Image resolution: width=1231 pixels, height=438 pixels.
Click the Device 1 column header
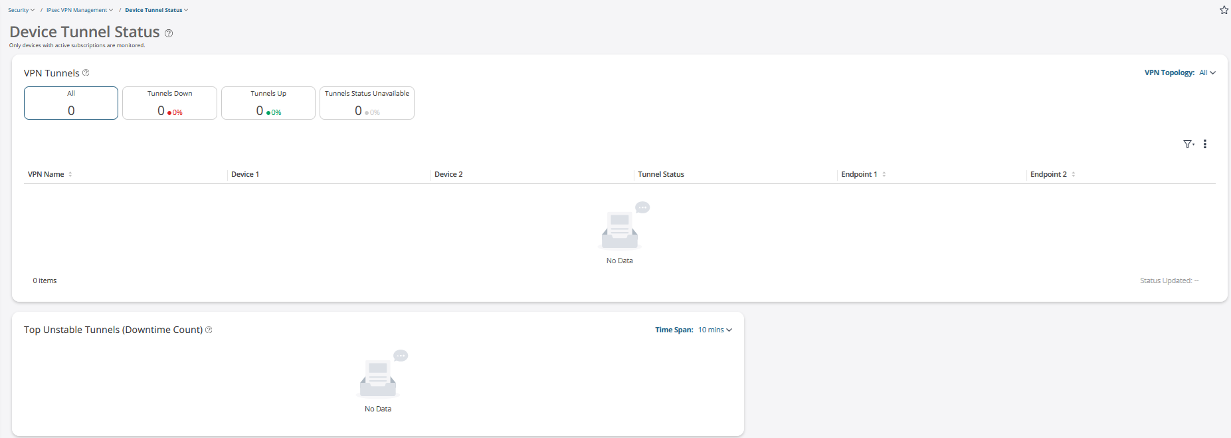245,174
